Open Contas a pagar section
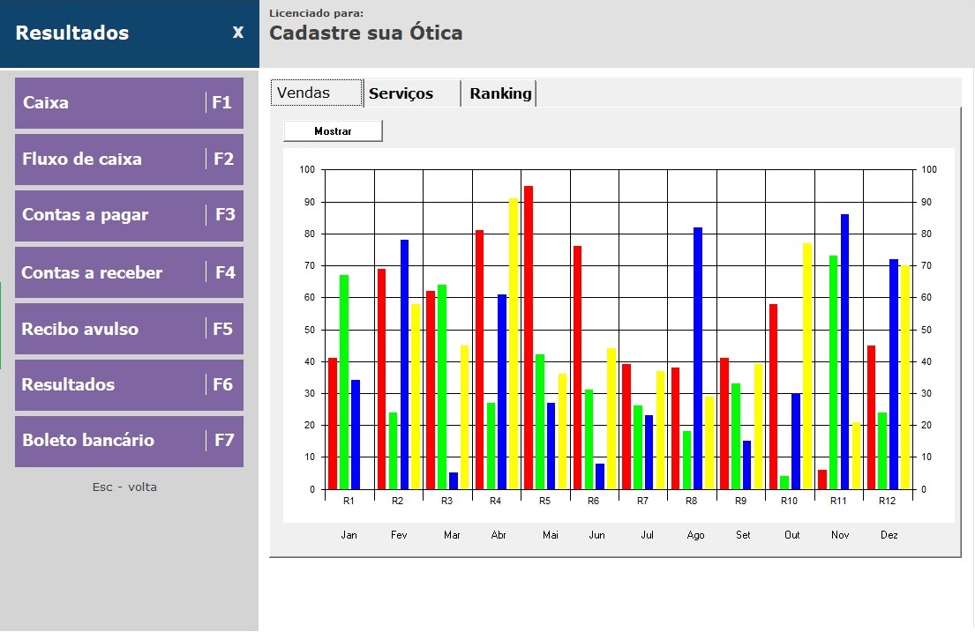Viewport: 975px width, 632px height. coord(129,215)
